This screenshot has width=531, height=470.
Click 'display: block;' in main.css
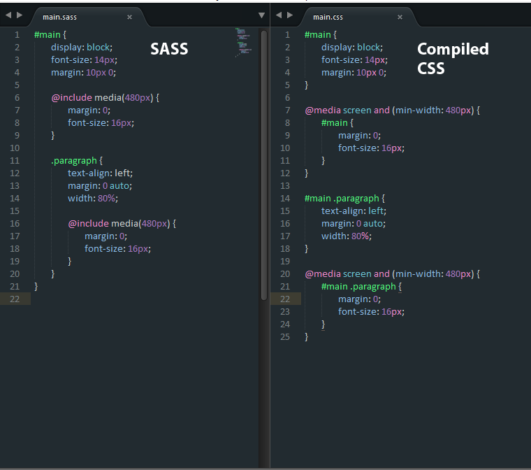(352, 47)
